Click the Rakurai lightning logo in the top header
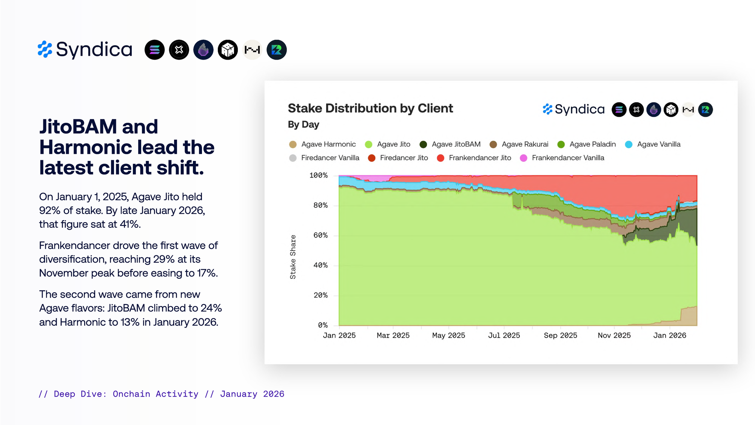 (277, 50)
